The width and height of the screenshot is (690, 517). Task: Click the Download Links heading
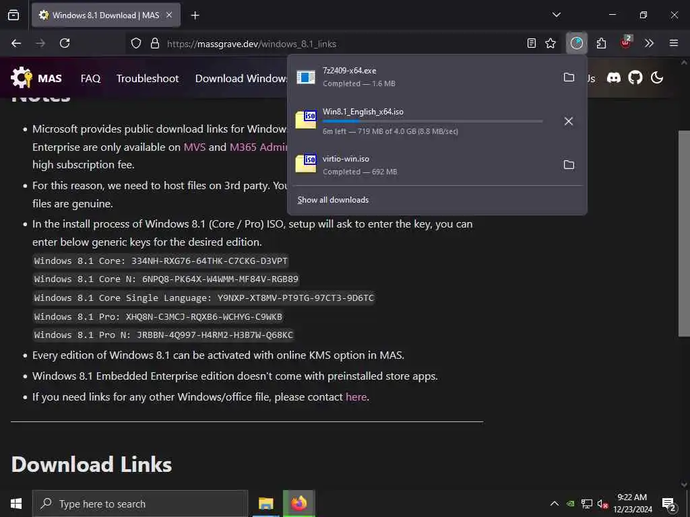pos(92,464)
